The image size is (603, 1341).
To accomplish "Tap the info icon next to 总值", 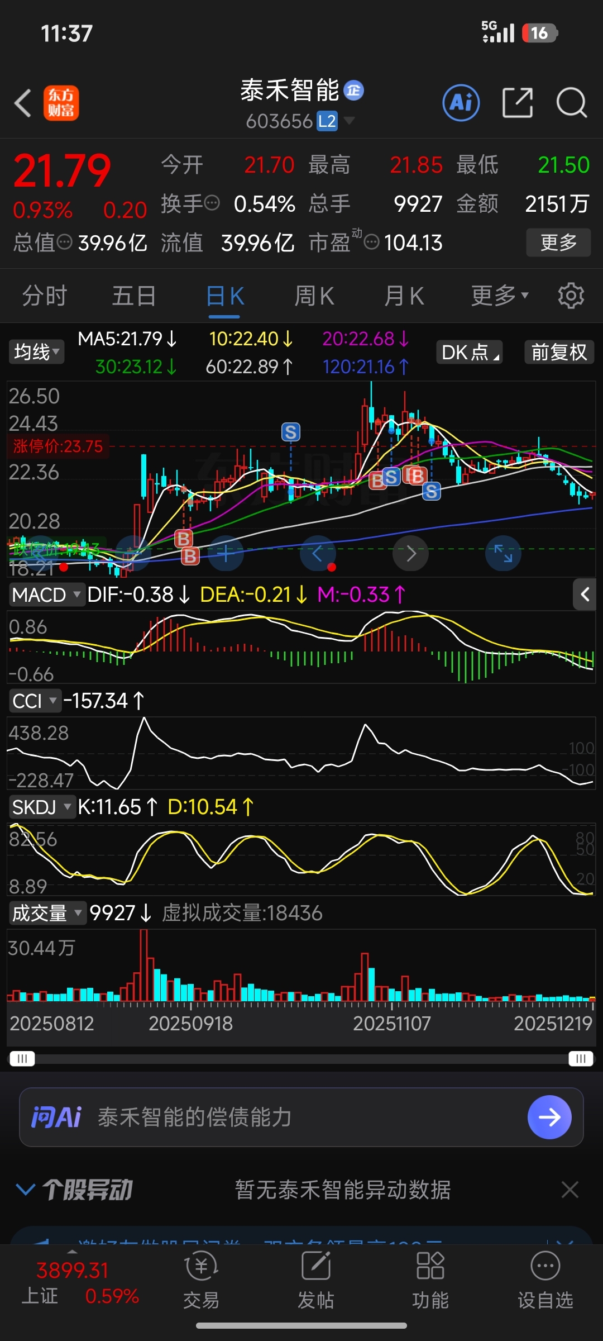I will pos(65,242).
